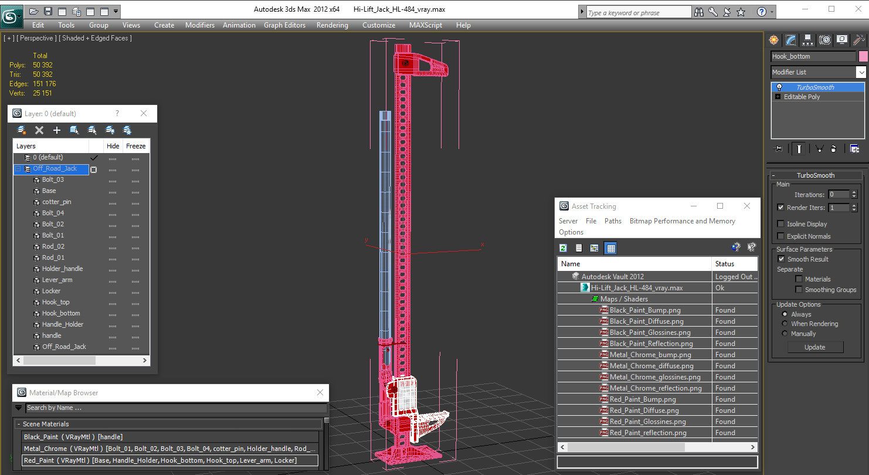Image resolution: width=869 pixels, height=475 pixels.
Task: Open the 3ds Max application menu button
Action: click(11, 16)
